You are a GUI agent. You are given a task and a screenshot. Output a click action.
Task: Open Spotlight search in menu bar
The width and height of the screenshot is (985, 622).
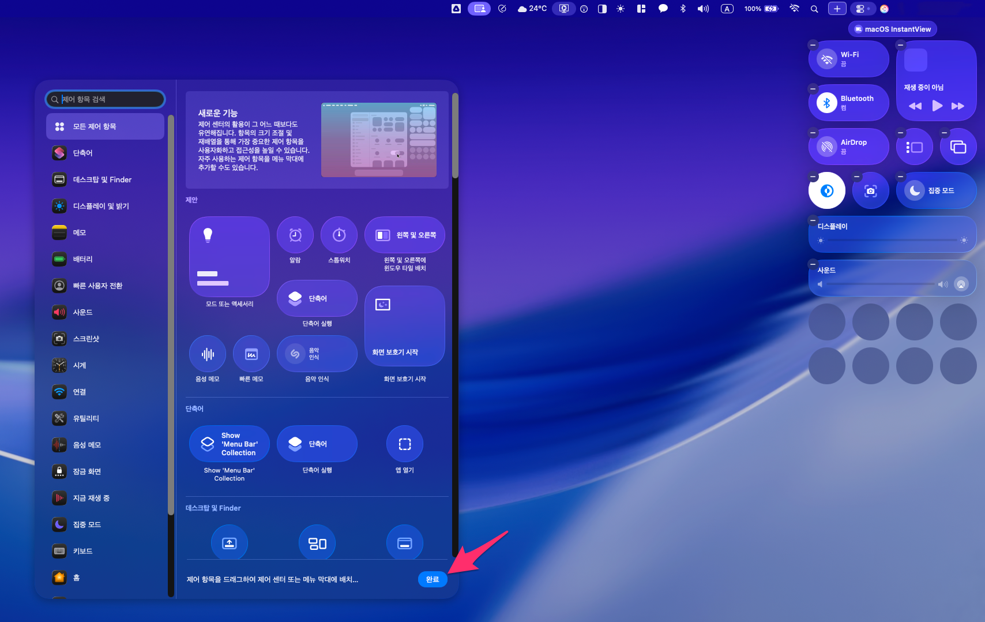(814, 9)
